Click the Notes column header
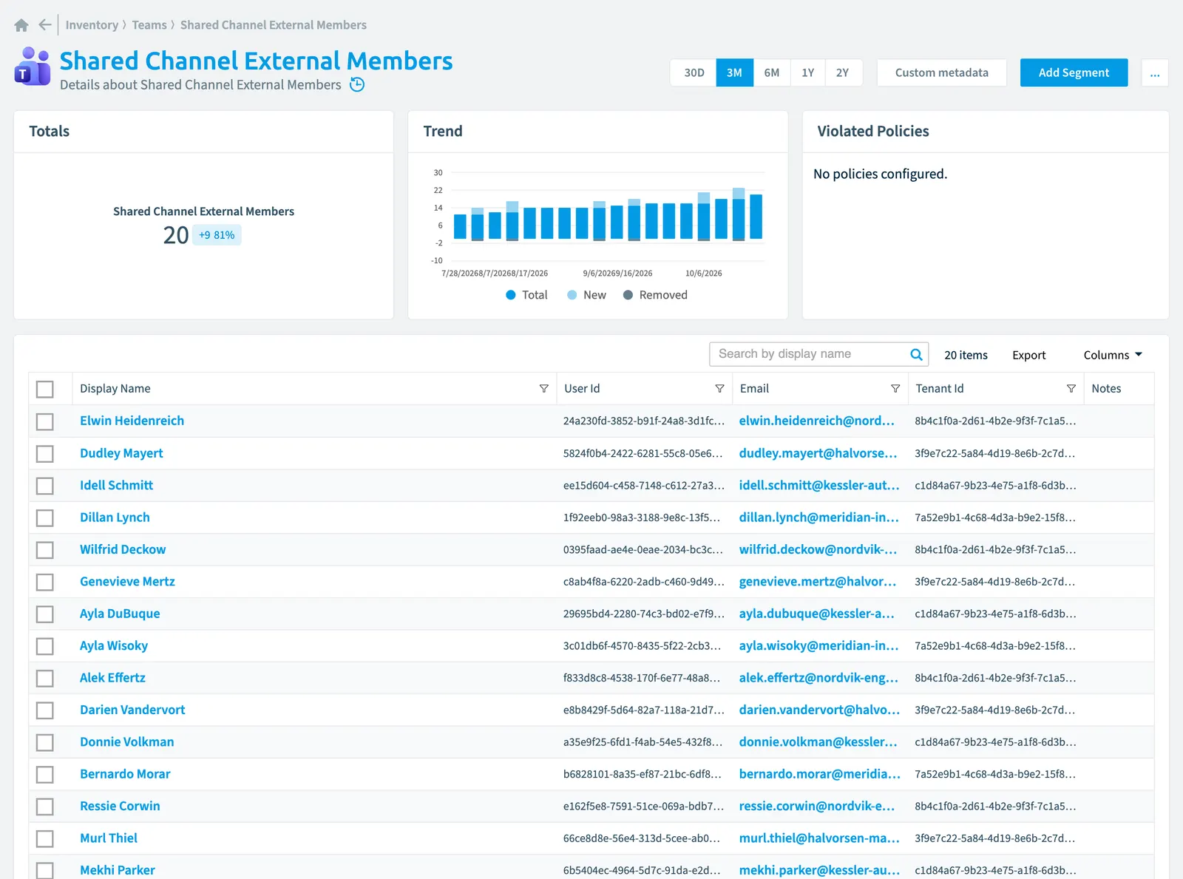The width and height of the screenshot is (1183, 879). click(x=1106, y=389)
